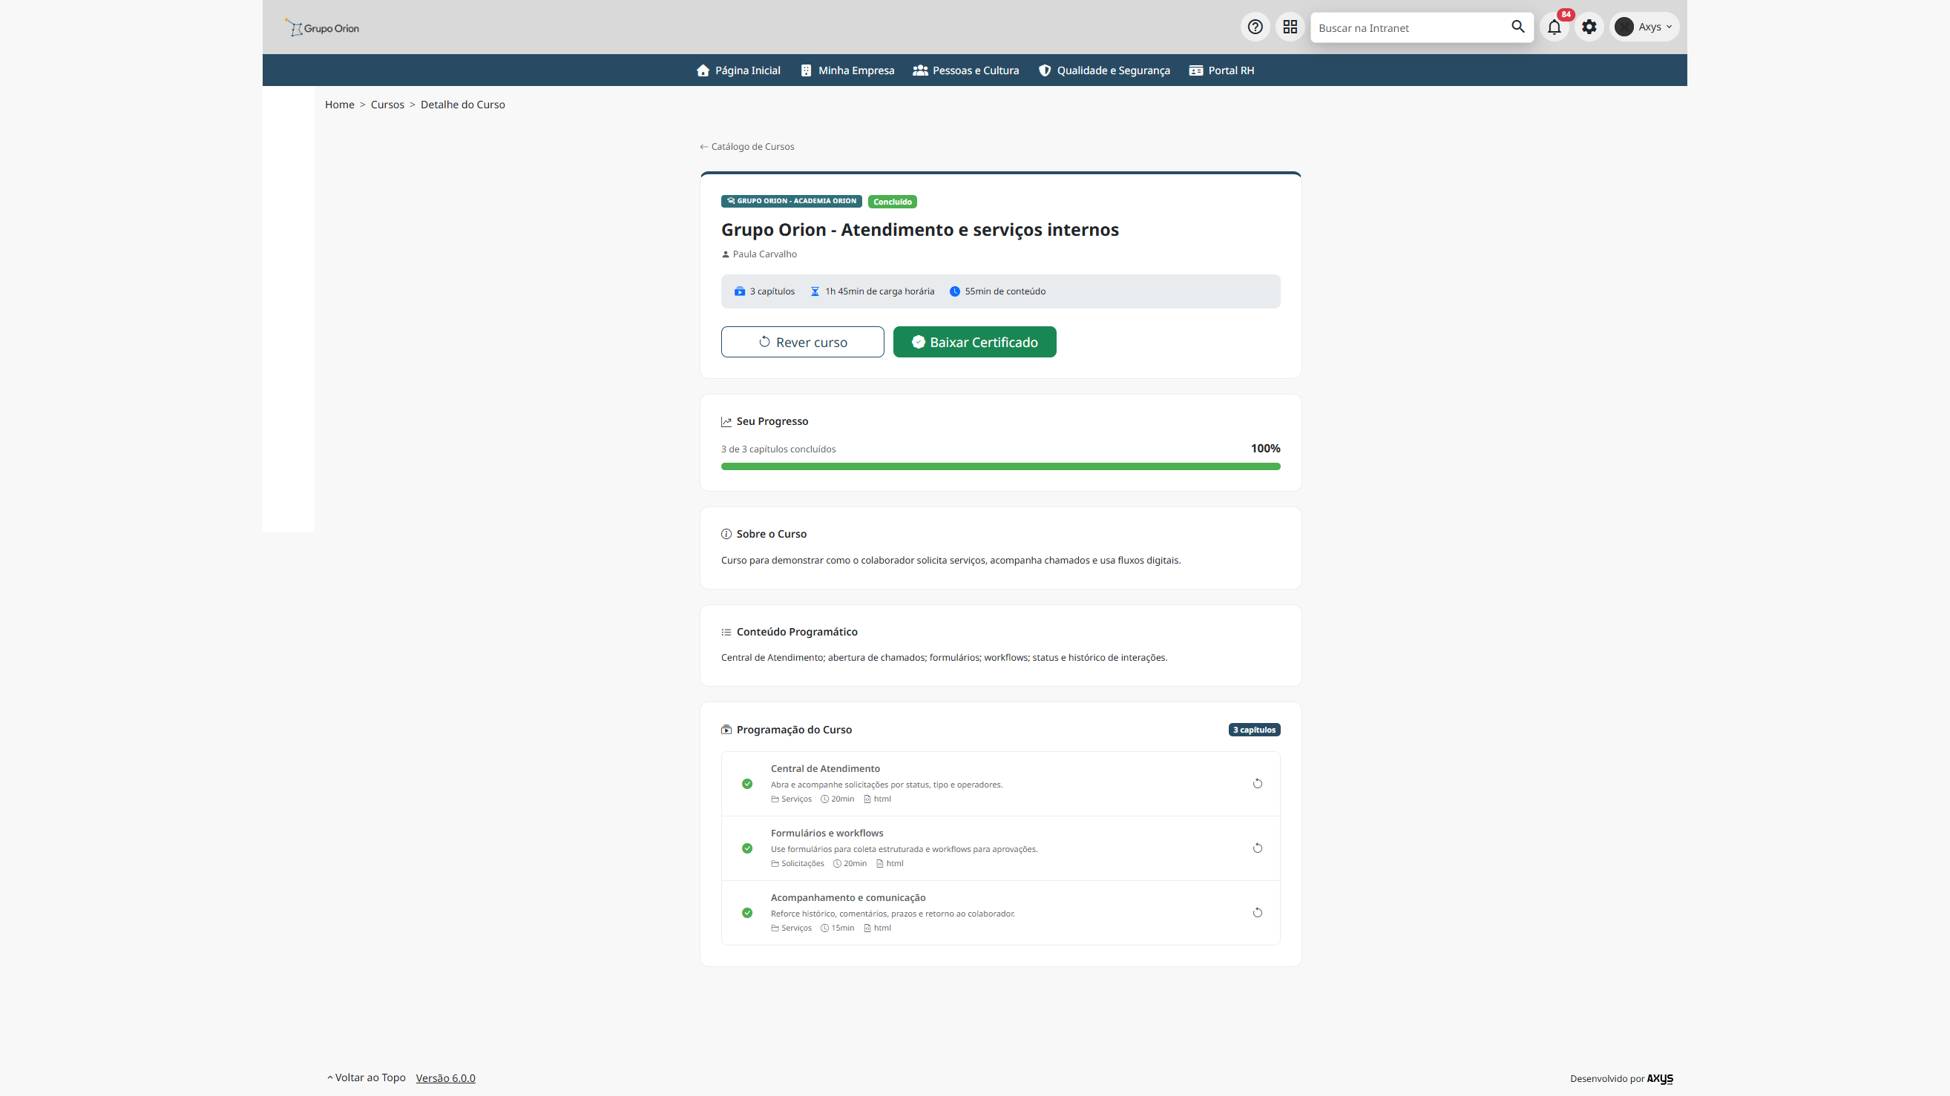The image size is (1950, 1096).
Task: Click the 55min de conteúdo clock icon
Action: 954,291
